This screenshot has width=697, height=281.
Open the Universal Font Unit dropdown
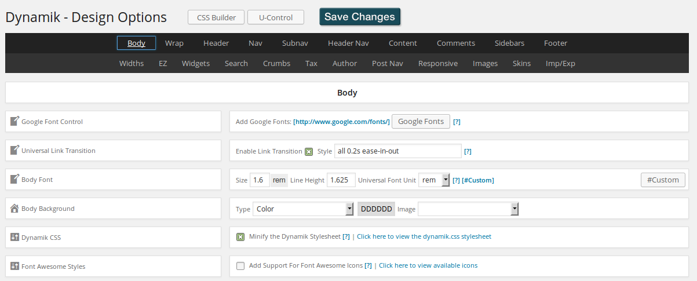click(x=434, y=180)
